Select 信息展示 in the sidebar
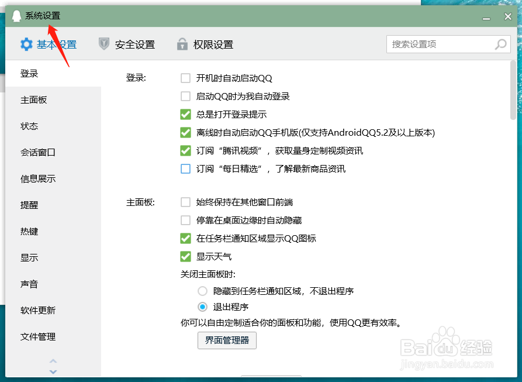This screenshot has height=382, width=522. 53,179
